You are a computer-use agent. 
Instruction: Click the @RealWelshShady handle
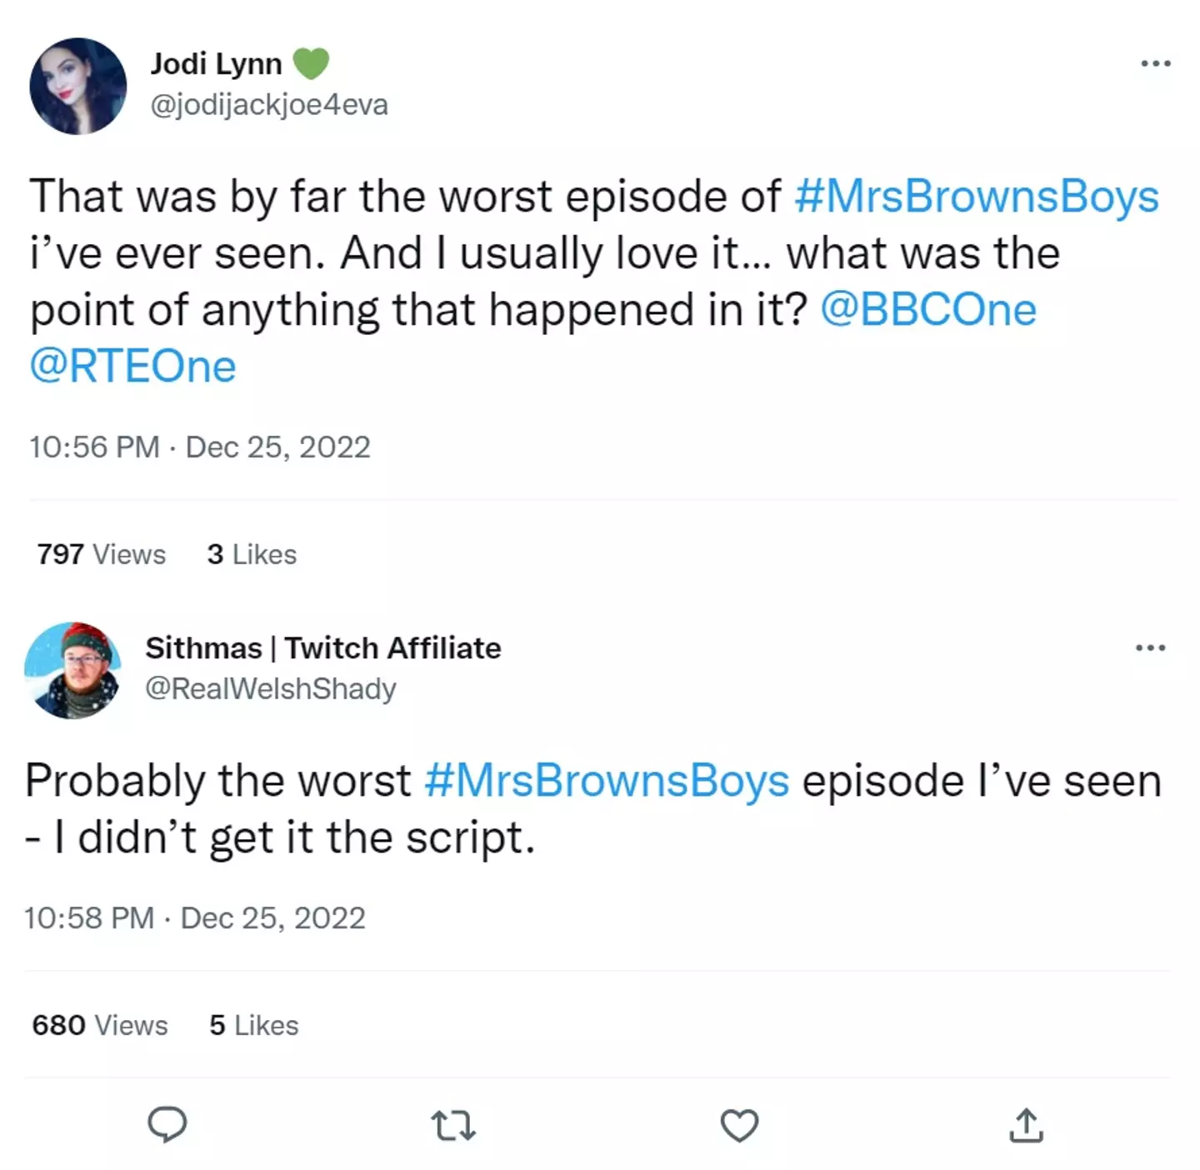(271, 689)
